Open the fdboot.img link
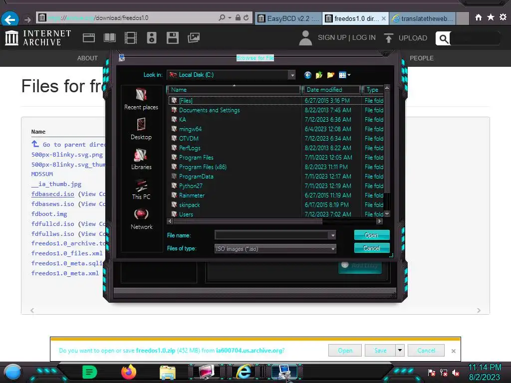The width and height of the screenshot is (511, 383). coord(49,214)
